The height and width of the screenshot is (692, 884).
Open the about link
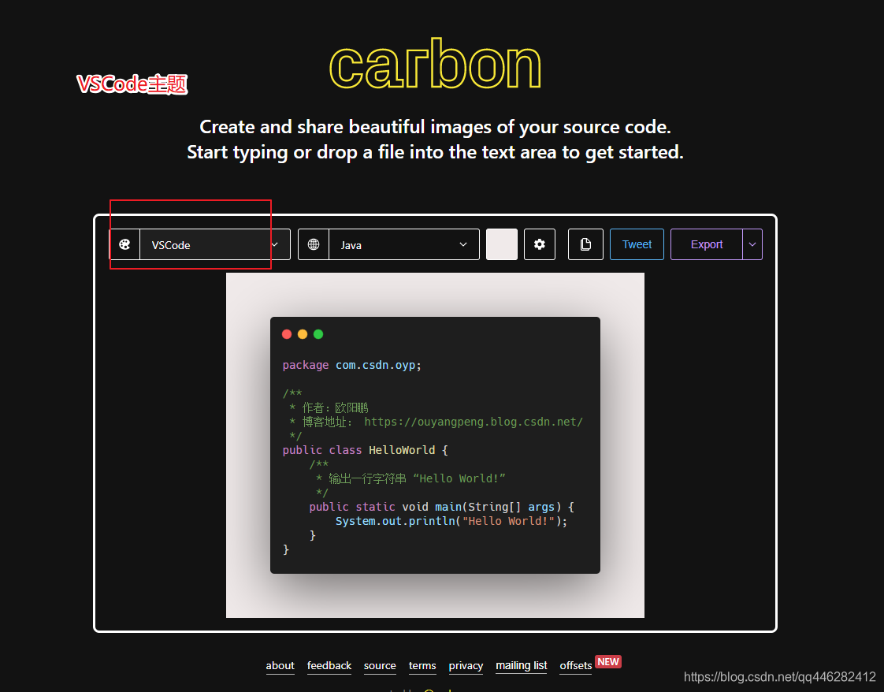[280, 665]
